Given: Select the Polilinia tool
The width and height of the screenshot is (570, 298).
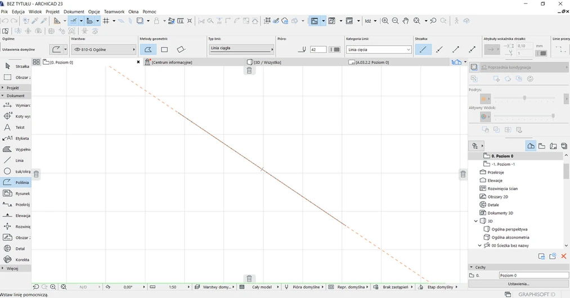Looking at the screenshot, I should [16, 182].
